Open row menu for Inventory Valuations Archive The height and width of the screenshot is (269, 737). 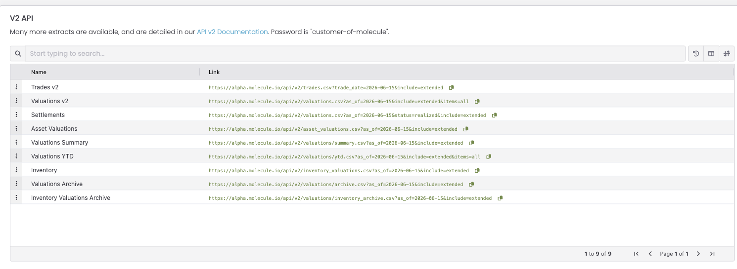(16, 197)
